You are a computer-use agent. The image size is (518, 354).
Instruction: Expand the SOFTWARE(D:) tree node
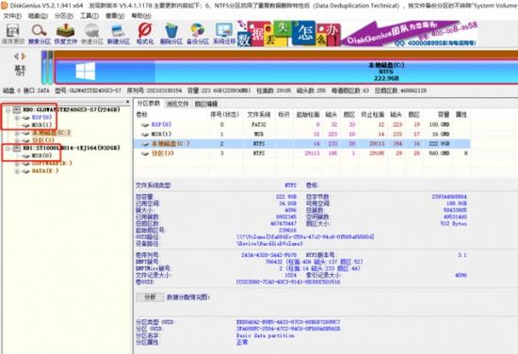(17, 164)
